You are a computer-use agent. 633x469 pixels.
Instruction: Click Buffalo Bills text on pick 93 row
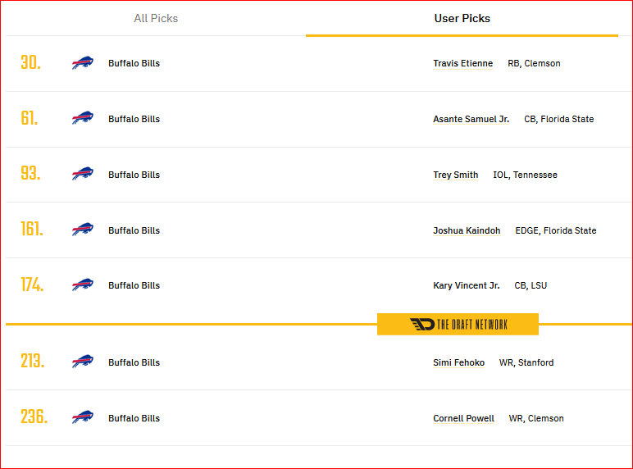pos(134,175)
